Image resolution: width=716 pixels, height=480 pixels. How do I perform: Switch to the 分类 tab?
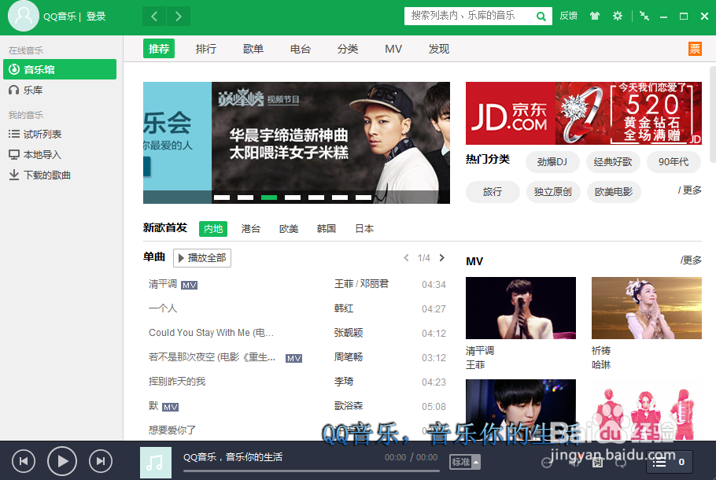tap(348, 49)
